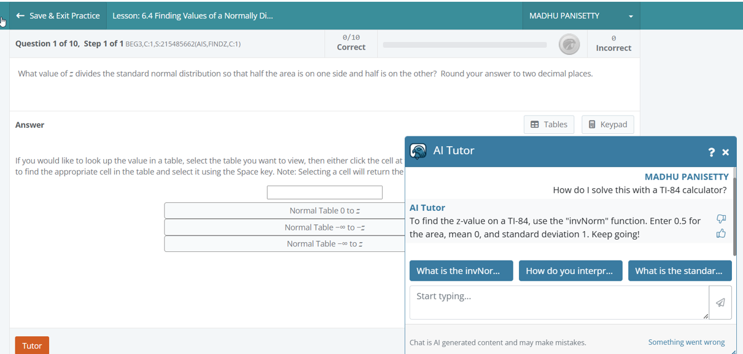Screen dimensions: 743x354
Task: Click the lesson progress bar
Action: click(x=464, y=45)
